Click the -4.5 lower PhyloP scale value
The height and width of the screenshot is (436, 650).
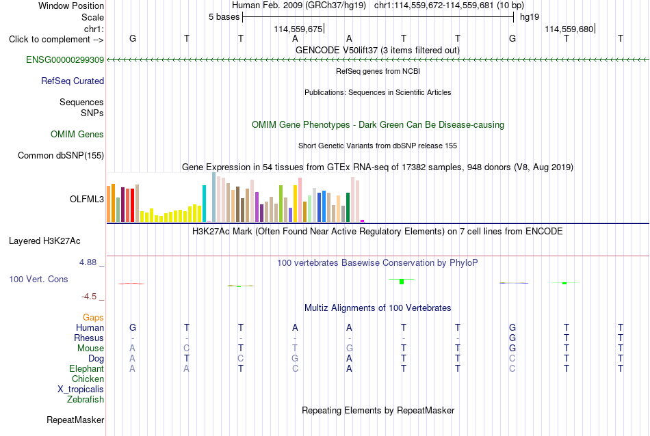89,297
